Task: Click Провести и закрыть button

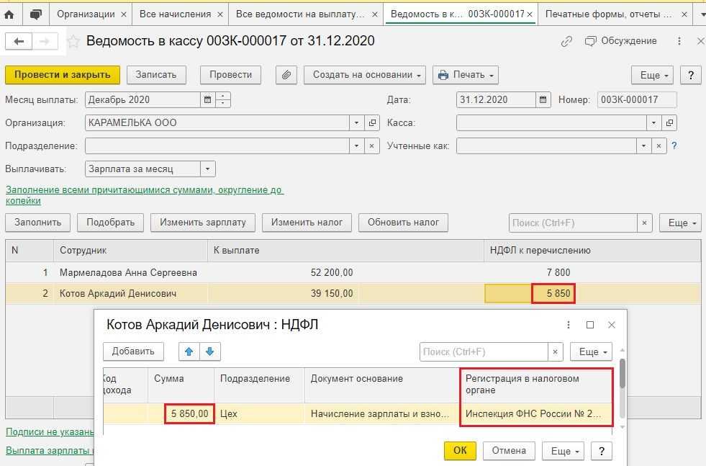Action: point(62,75)
